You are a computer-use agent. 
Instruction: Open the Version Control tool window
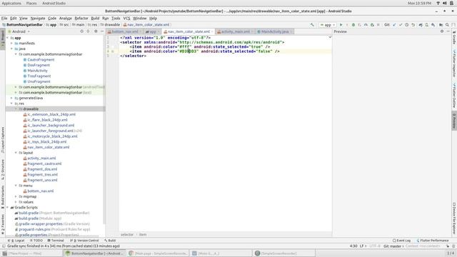point(84,241)
